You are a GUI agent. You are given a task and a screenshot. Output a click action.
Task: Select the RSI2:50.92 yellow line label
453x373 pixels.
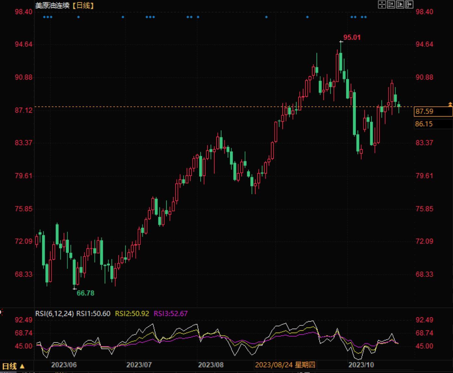pos(132,314)
